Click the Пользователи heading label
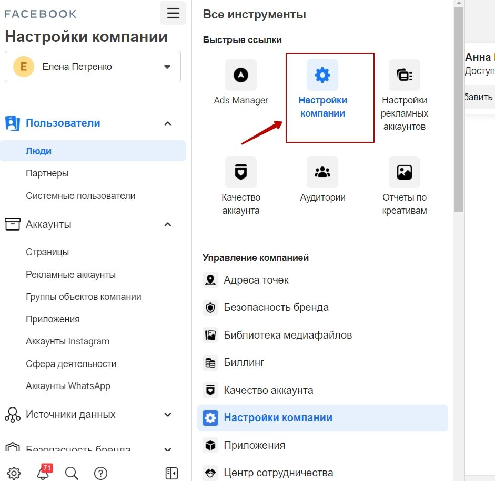This screenshot has width=495, height=481. (63, 123)
